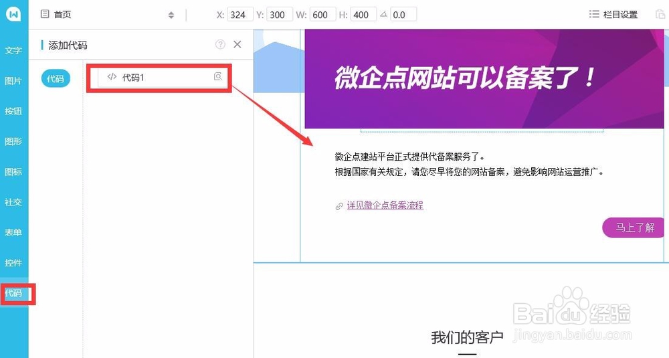669x358 pixels.
Task: Preview 代码1 with the magnifier icon
Action: click(x=218, y=76)
